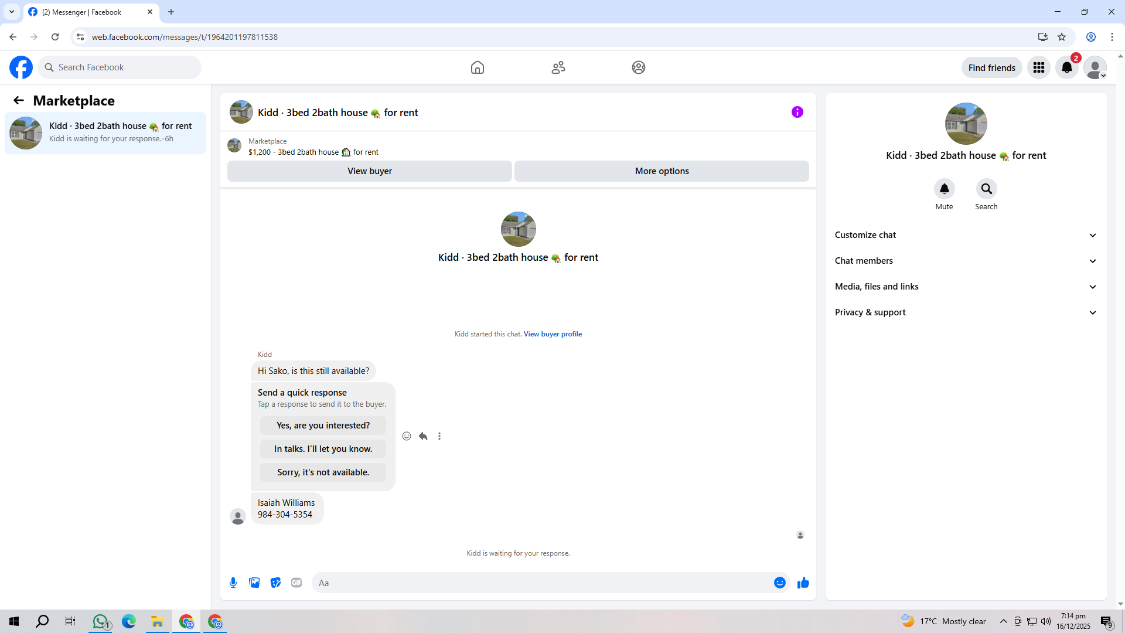Go back in browser history

pos(13,37)
